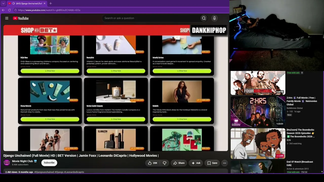Screen dimensions: 324x182
Task: Save the video to a playlist
Action: [212, 163]
